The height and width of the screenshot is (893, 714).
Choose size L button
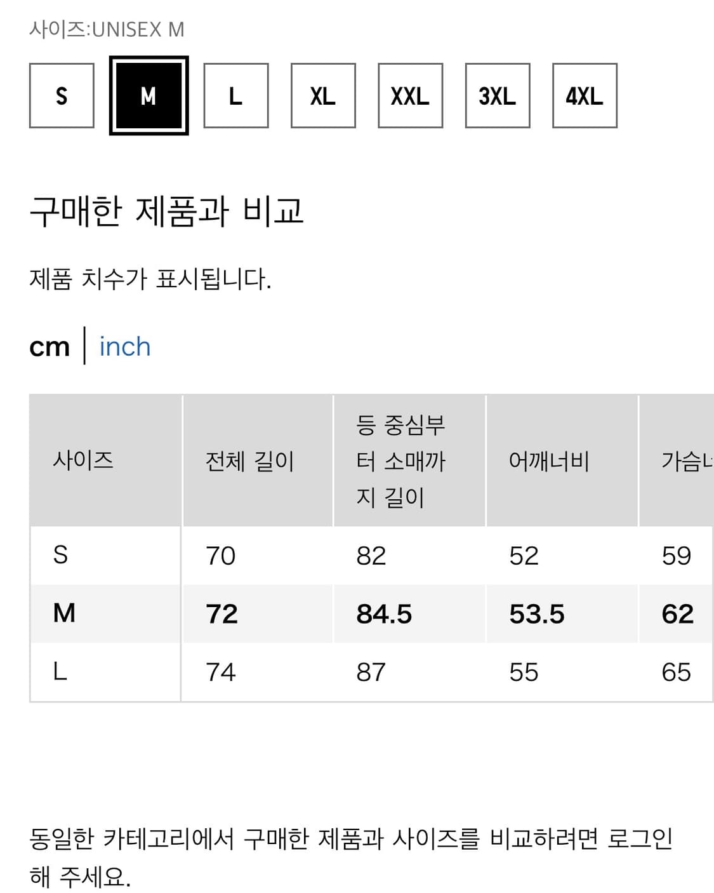tap(235, 96)
